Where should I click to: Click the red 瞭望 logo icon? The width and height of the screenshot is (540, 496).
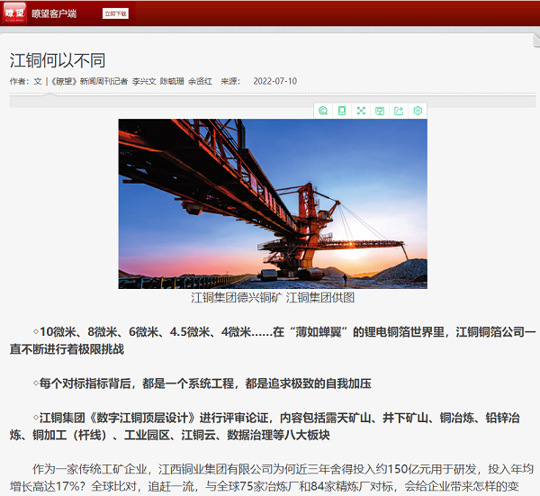(13, 14)
